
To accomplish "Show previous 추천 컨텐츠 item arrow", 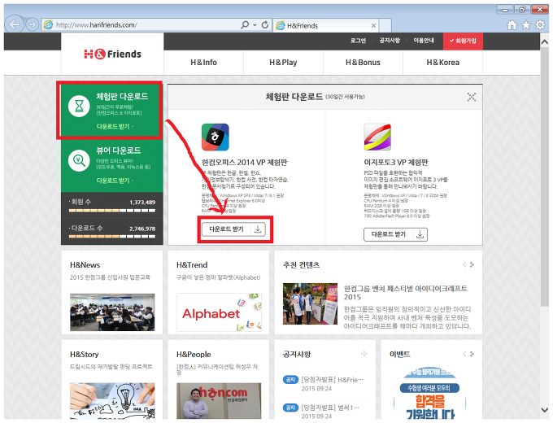I will [x=464, y=264].
